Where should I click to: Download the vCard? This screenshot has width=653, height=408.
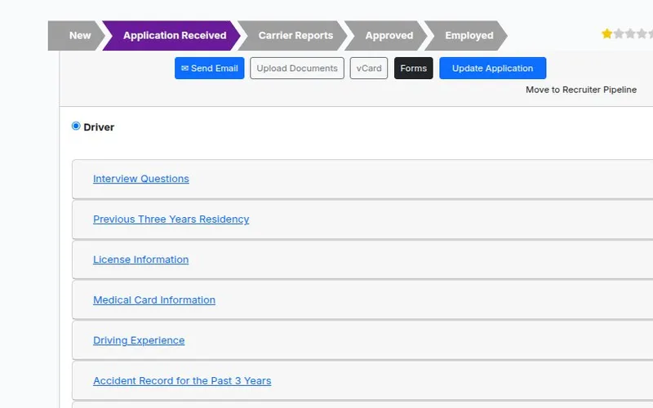[x=369, y=69]
